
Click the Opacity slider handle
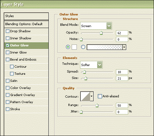click(101, 33)
